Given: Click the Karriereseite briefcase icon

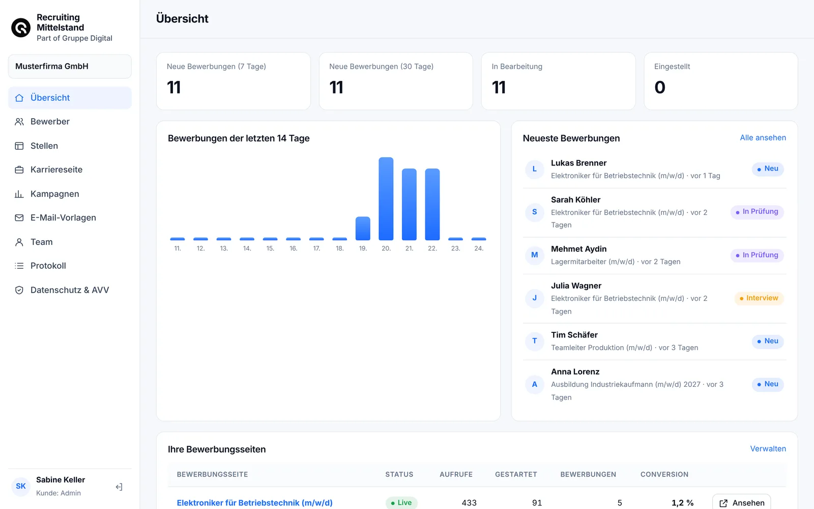Looking at the screenshot, I should click(19, 170).
